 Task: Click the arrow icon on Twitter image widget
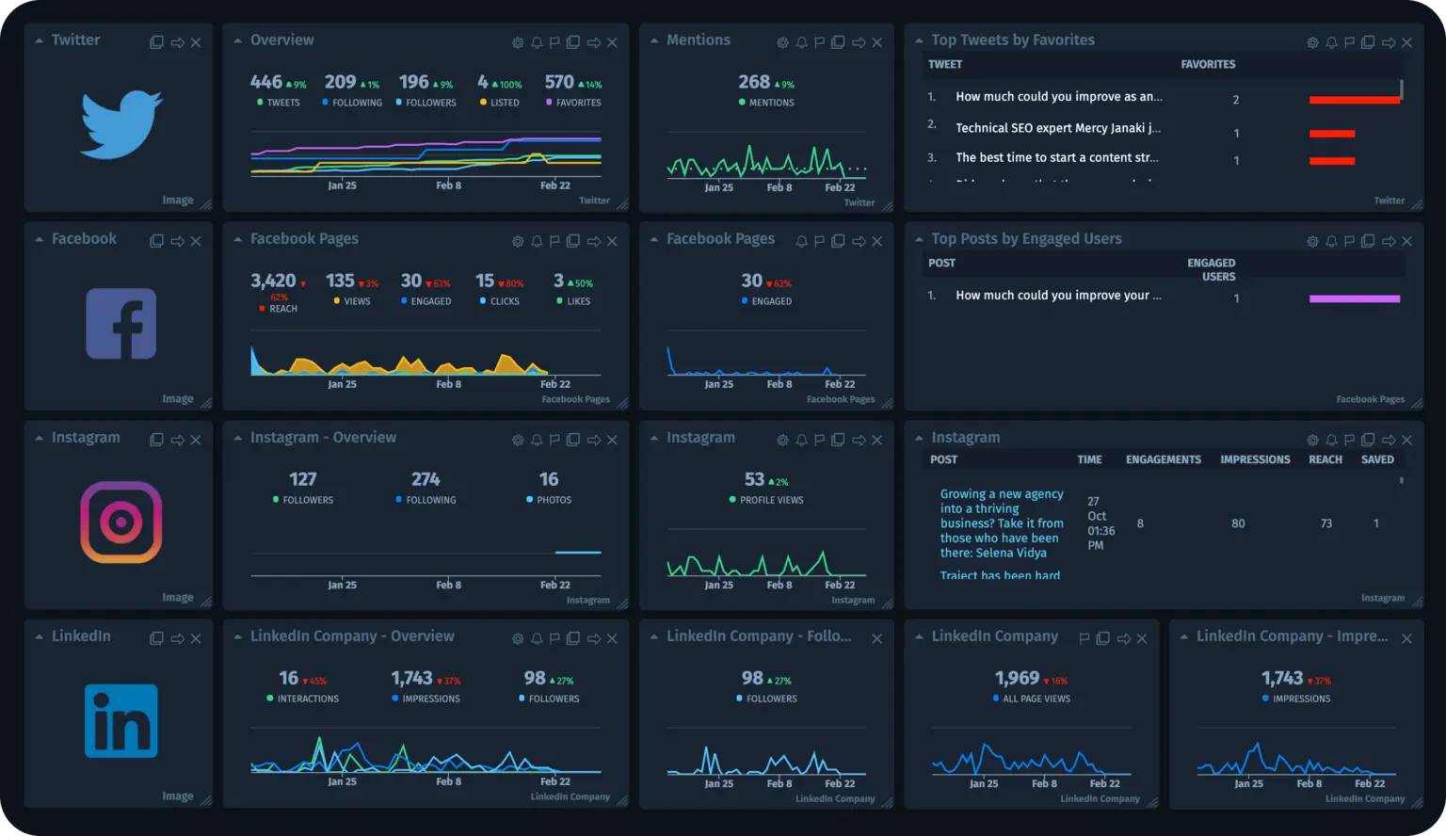(x=177, y=42)
